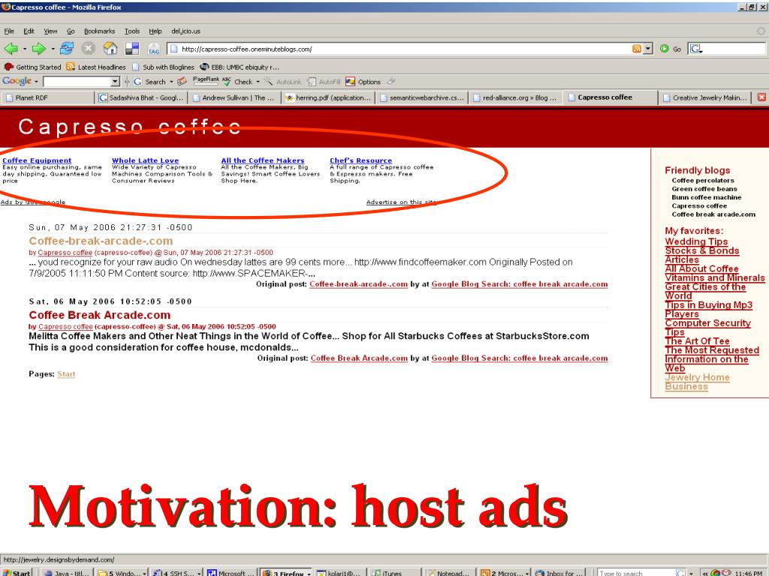This screenshot has width=769, height=576.
Task: Click the Advertise on this site link
Action: [x=401, y=202]
